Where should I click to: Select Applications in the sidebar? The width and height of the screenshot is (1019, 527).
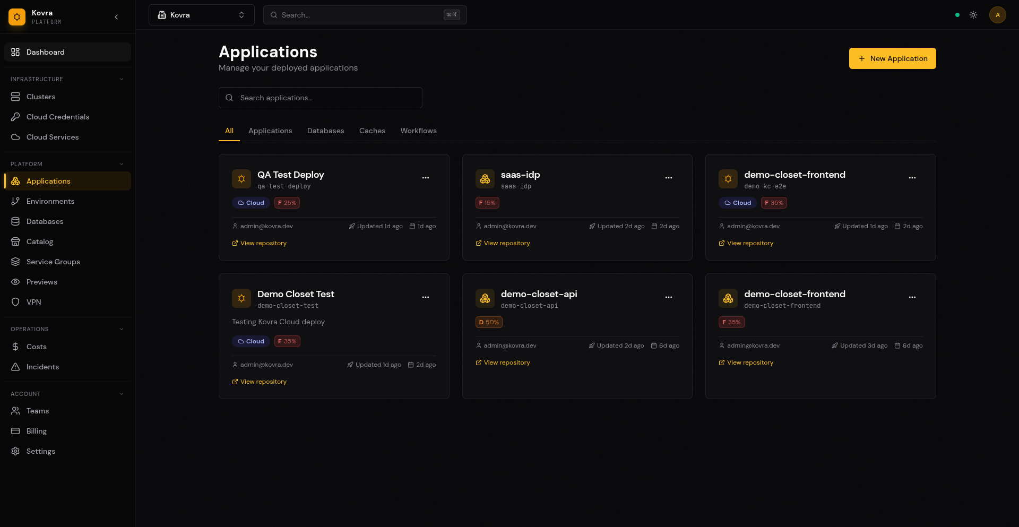pyautogui.click(x=67, y=181)
